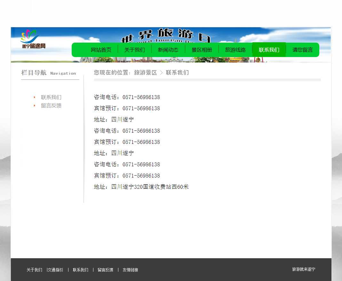
Task: Select 新闻动态 in the green navigation bar
Action: click(x=168, y=50)
